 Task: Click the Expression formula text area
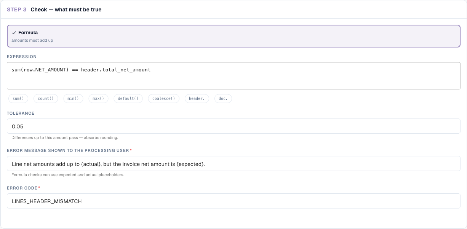pyautogui.click(x=233, y=76)
